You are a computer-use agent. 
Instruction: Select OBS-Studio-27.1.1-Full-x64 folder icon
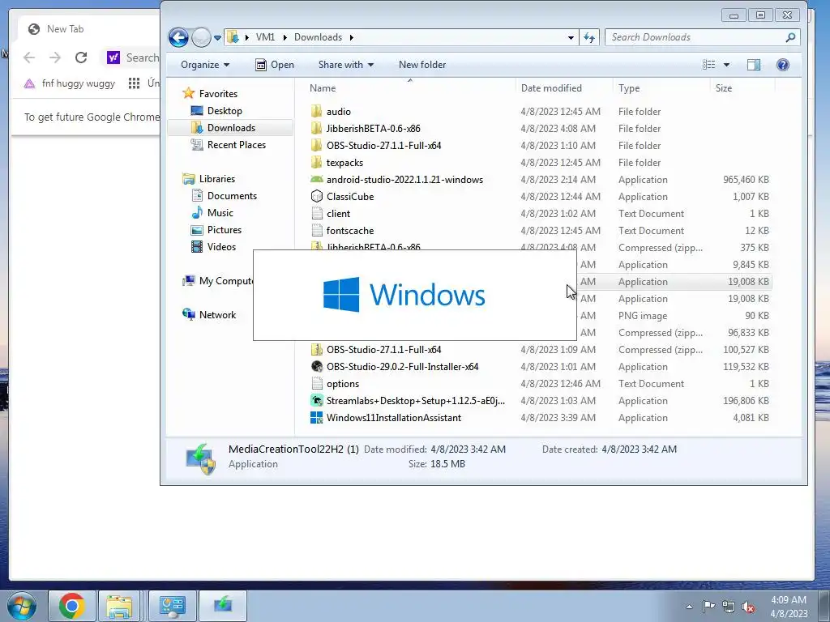click(317, 145)
